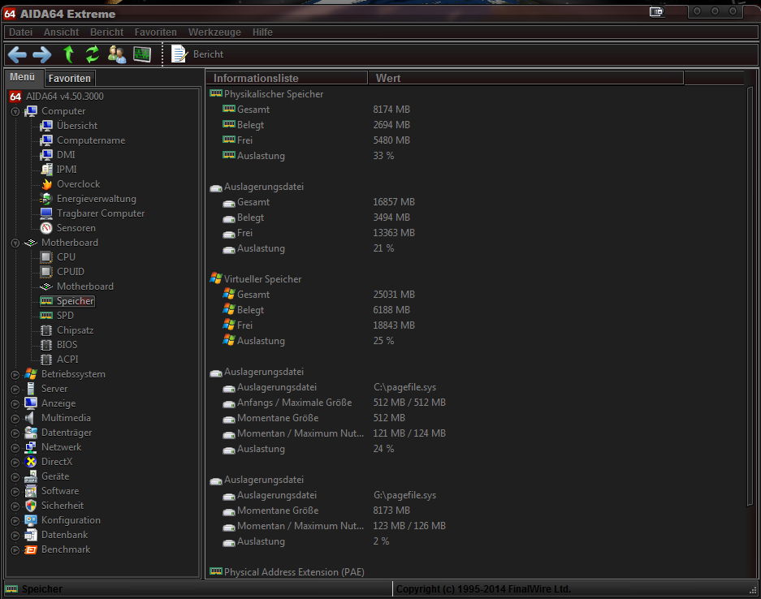This screenshot has height=599, width=761.
Task: Expand the Server node
Action: coord(15,389)
